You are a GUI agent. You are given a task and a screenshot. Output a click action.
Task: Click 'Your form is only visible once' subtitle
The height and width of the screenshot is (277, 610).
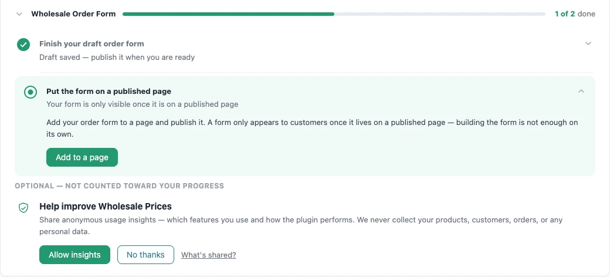[143, 104]
